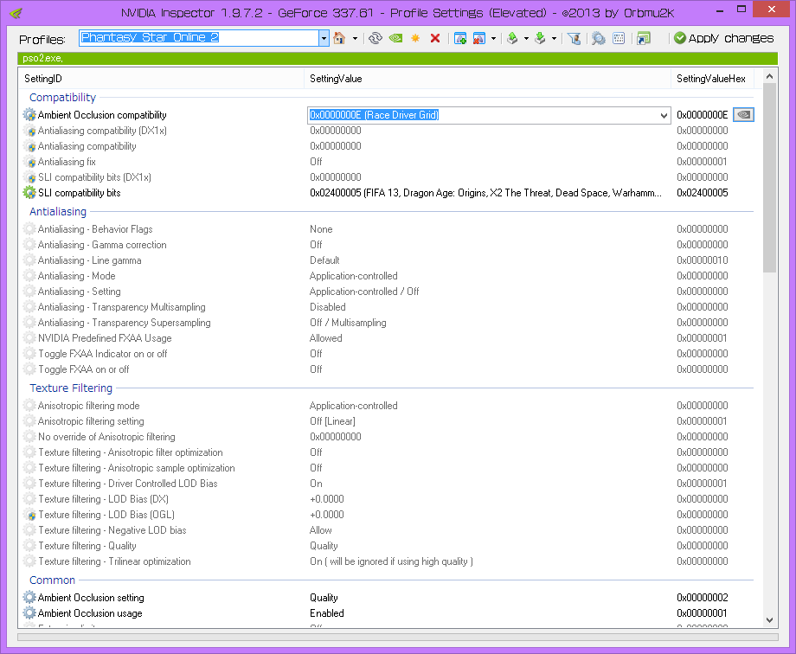Click the shield gear icon of Antialiasing fix
Screen dimensions: 796x654
tap(29, 162)
